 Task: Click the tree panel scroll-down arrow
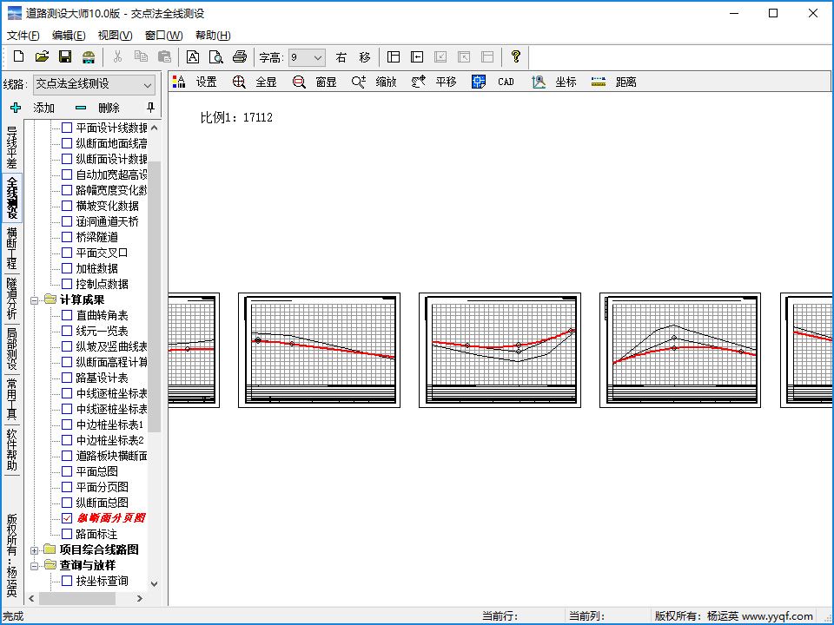[155, 583]
